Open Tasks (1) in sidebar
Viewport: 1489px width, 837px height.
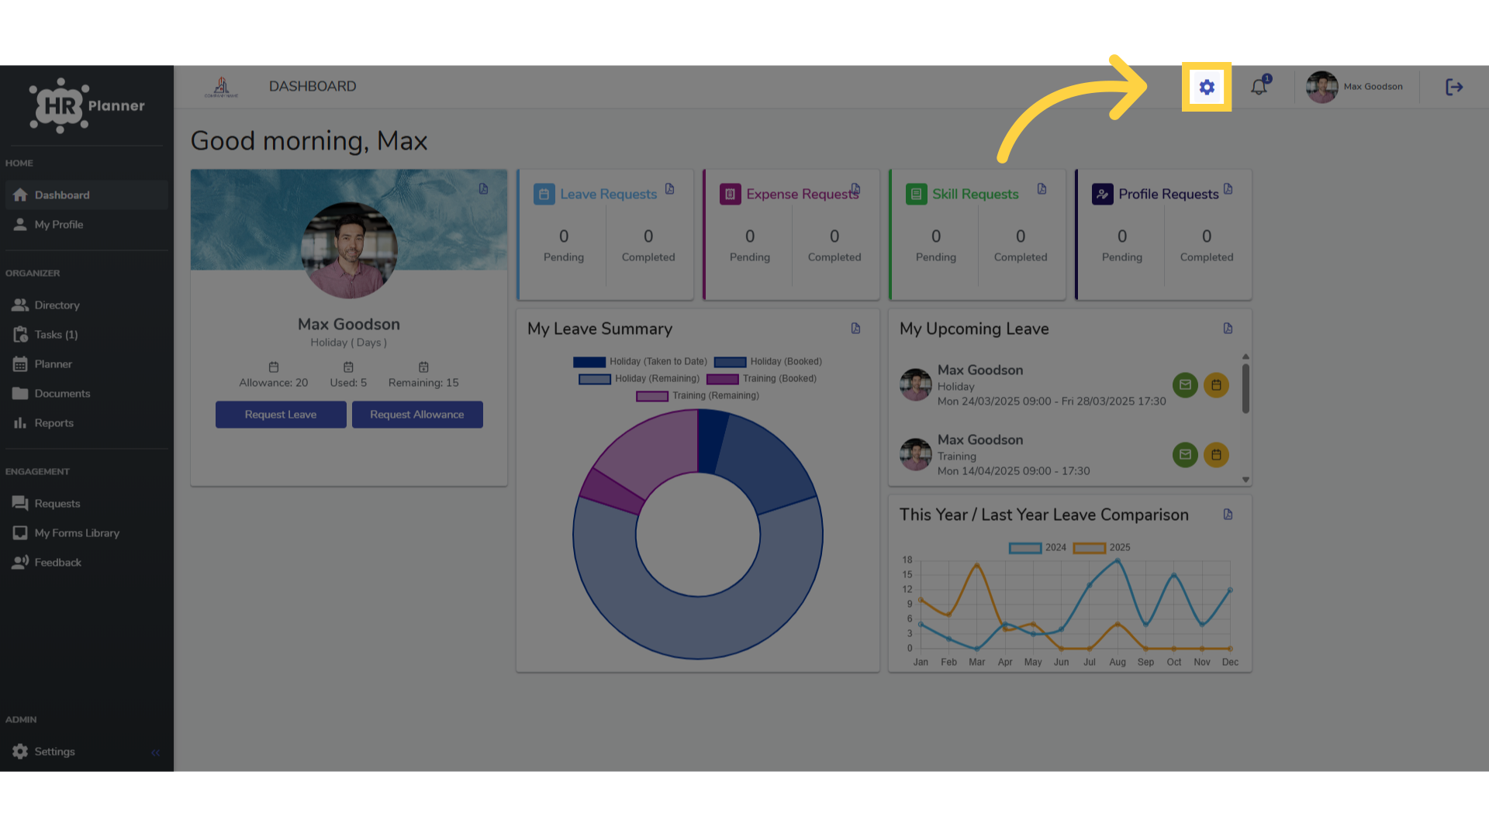(x=86, y=334)
